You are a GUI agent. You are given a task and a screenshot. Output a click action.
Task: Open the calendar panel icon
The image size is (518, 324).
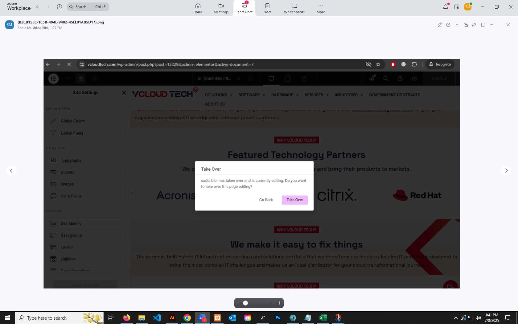coord(457,7)
